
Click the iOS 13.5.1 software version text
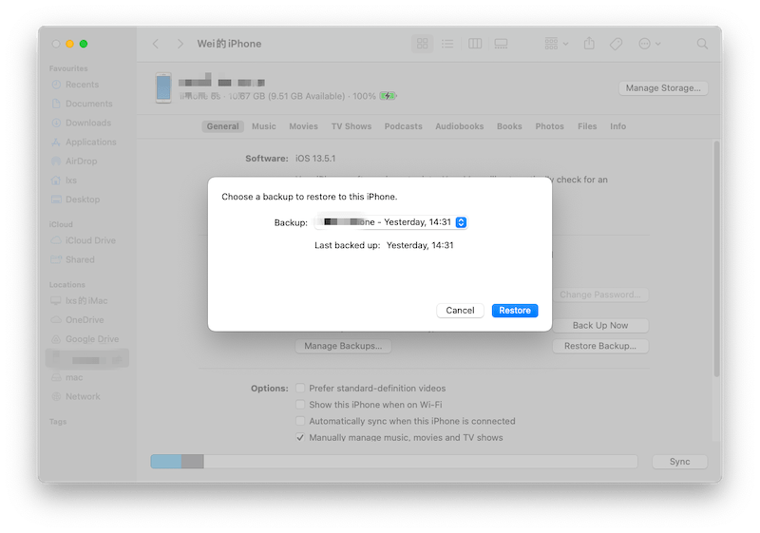pos(315,159)
